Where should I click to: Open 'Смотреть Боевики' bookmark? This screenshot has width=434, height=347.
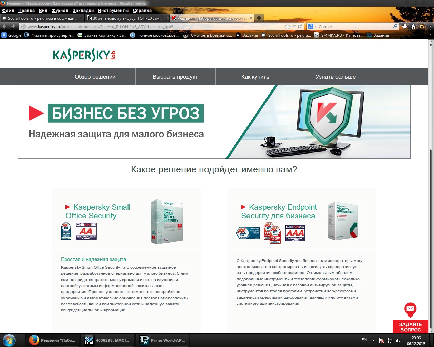tap(208, 35)
